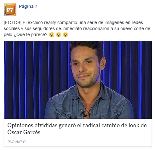The width and height of the screenshot is (155, 150).
Task: Click the last surprised face emoji
Action: point(66,35)
